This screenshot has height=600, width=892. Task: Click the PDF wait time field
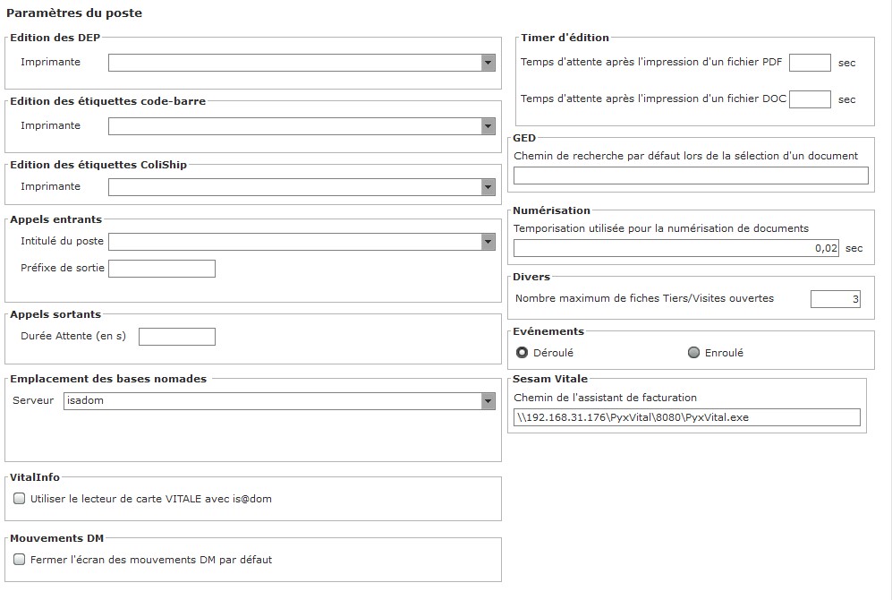810,63
